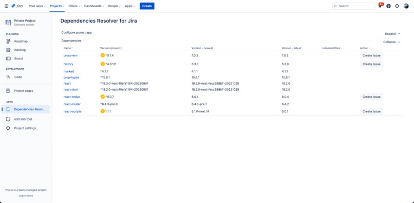Image resolution: width=414 pixels, height=203 pixels.
Task: Click the Board icon in sidebar
Action: coord(8,58)
